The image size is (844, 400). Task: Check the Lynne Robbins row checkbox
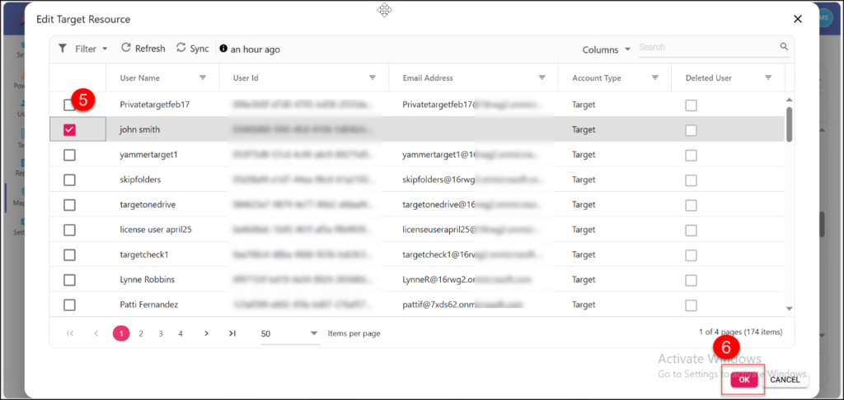point(69,280)
